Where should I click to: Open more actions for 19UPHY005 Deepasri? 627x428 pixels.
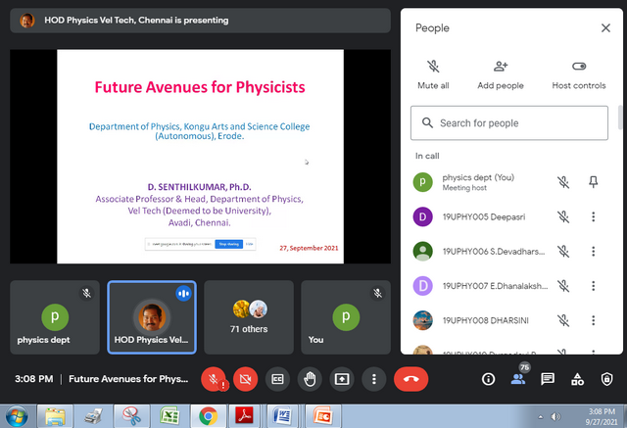pyautogui.click(x=593, y=216)
